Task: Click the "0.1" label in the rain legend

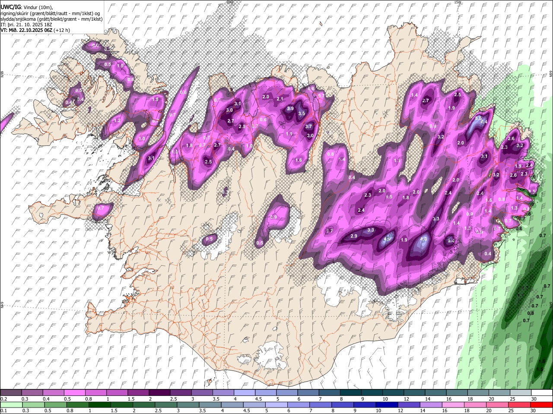Action: [3, 411]
